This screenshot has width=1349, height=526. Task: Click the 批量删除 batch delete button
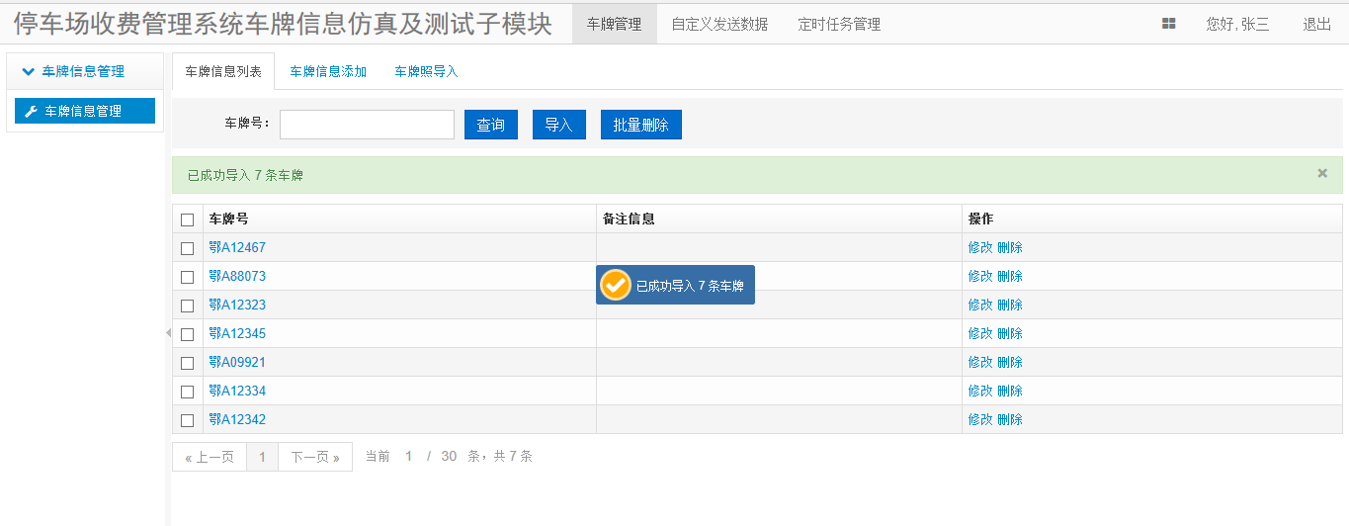coord(641,125)
